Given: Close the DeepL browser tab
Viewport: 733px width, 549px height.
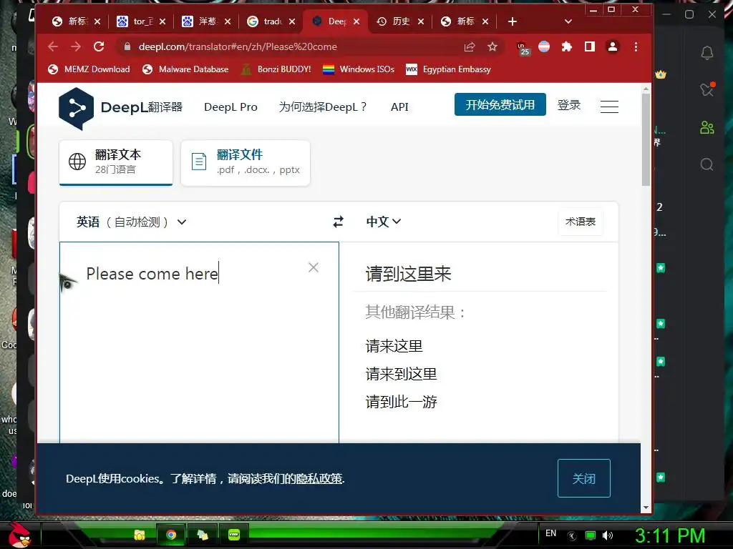Looking at the screenshot, I should [356, 21].
